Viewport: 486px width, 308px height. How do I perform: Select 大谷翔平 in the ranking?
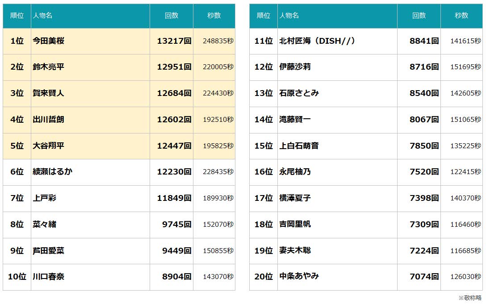point(49,146)
